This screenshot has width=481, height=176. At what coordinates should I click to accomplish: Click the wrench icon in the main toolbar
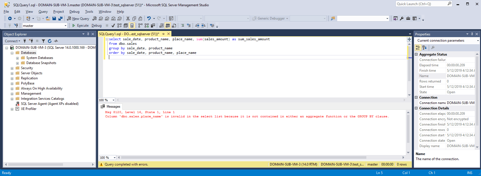click(x=402, y=18)
